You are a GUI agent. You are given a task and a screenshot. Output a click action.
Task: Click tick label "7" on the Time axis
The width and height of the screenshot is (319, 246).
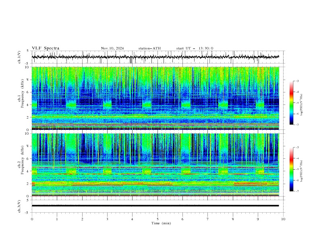tap(208, 219)
